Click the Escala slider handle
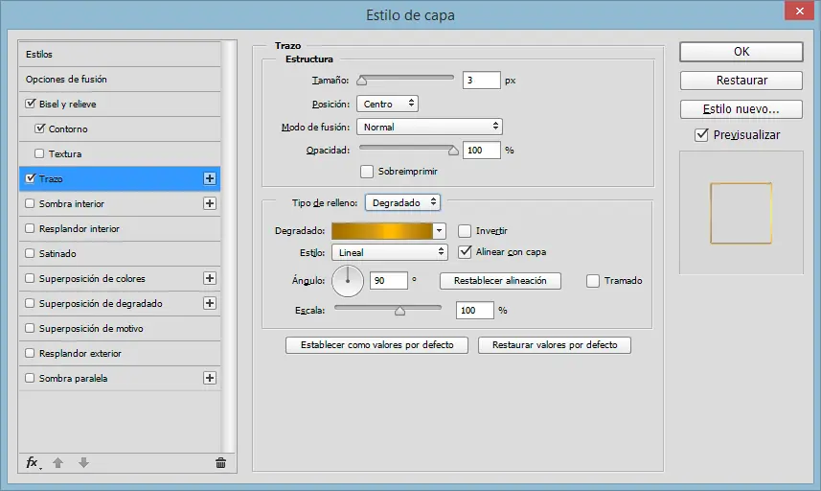The image size is (821, 491). [x=400, y=311]
